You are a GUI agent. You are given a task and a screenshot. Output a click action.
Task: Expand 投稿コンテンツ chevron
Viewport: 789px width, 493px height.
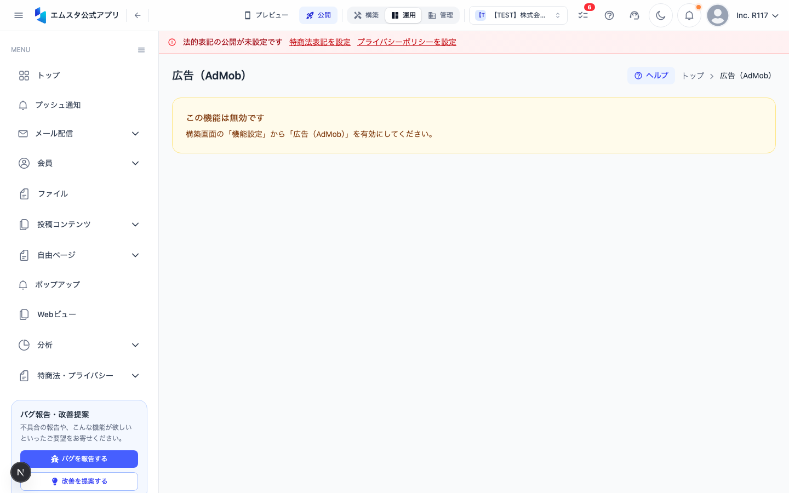[x=135, y=225]
